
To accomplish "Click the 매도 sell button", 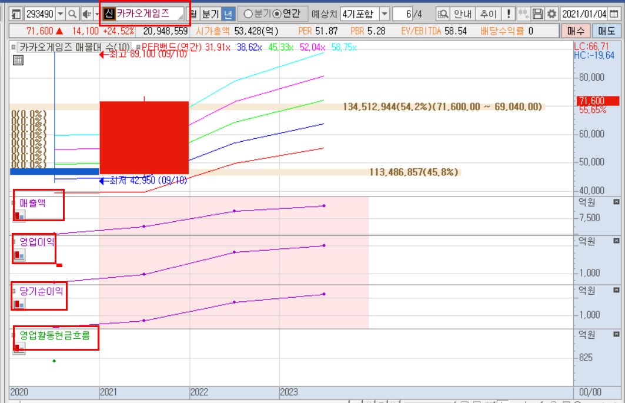I will (606, 31).
